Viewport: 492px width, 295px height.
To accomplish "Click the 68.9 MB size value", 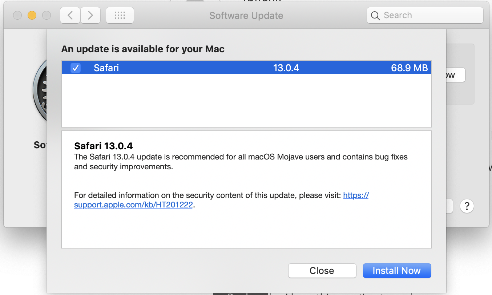I will [x=410, y=68].
